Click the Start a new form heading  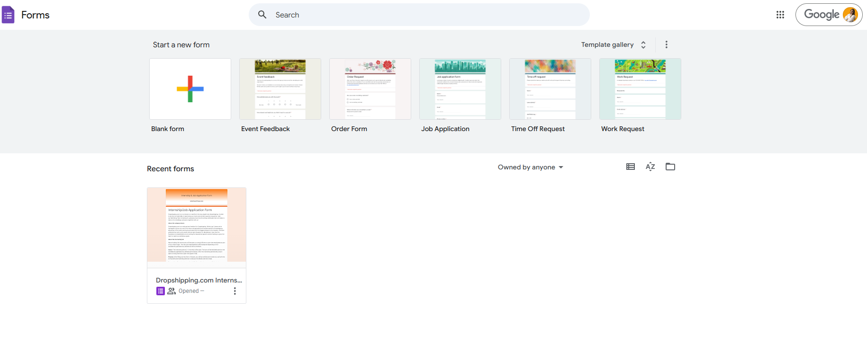181,45
